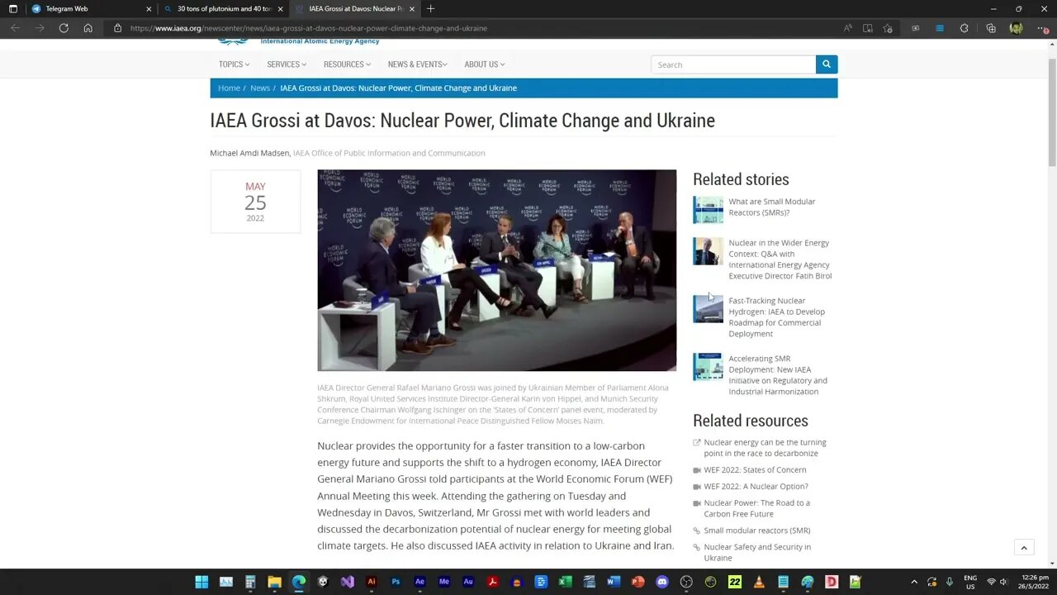Click the browser address bar URL
1057x595 pixels.
point(309,28)
